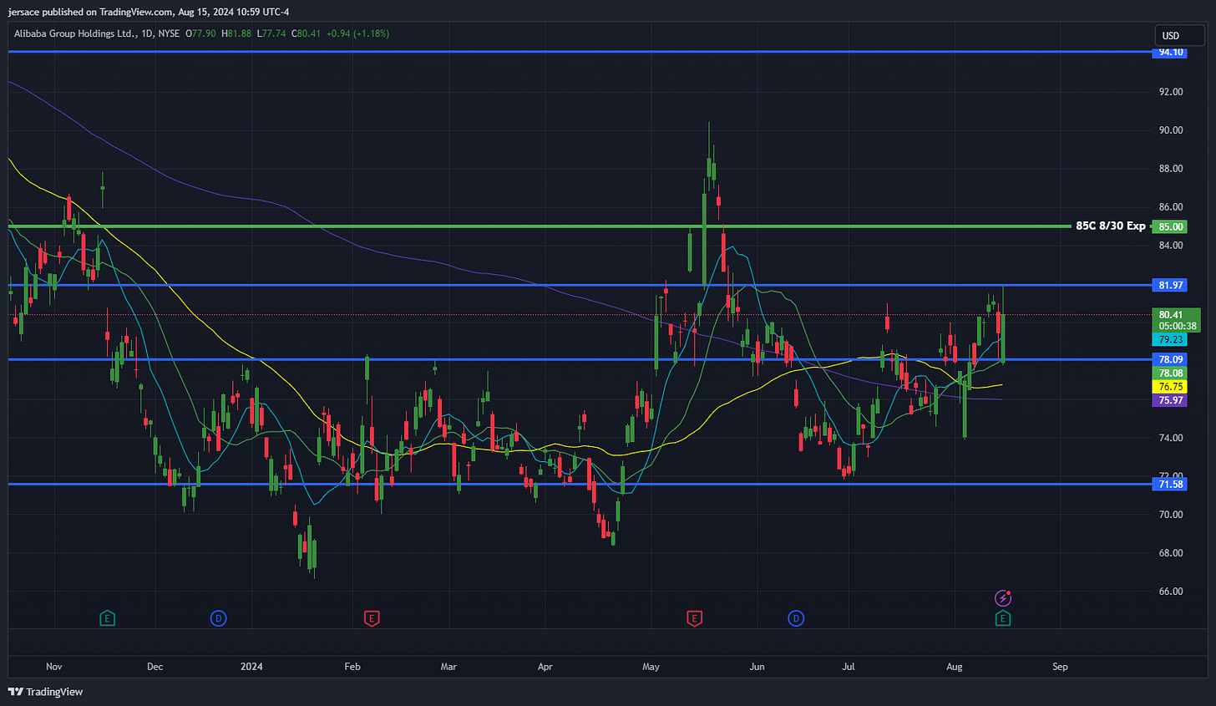
Task: Click the 2024 label on the time axis
Action: tap(251, 667)
